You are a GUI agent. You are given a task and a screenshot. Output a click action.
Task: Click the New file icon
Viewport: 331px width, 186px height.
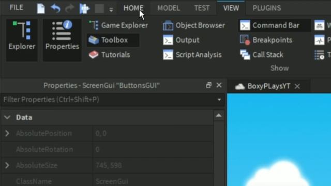pyautogui.click(x=41, y=9)
